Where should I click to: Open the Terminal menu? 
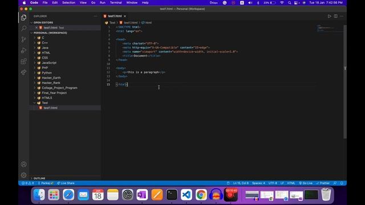click(x=116, y=2)
